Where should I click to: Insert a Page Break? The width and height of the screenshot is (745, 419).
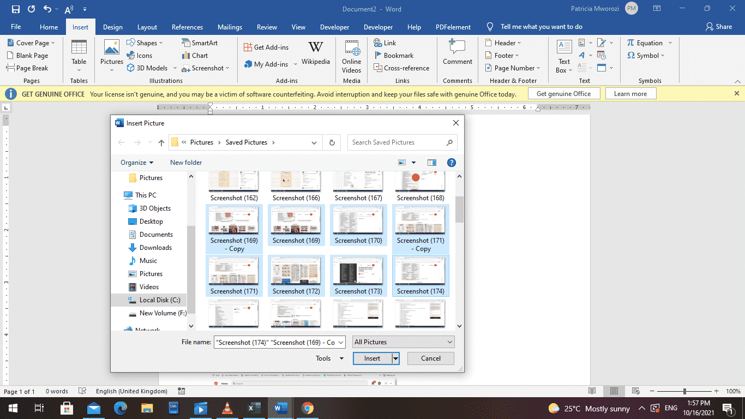27,68
